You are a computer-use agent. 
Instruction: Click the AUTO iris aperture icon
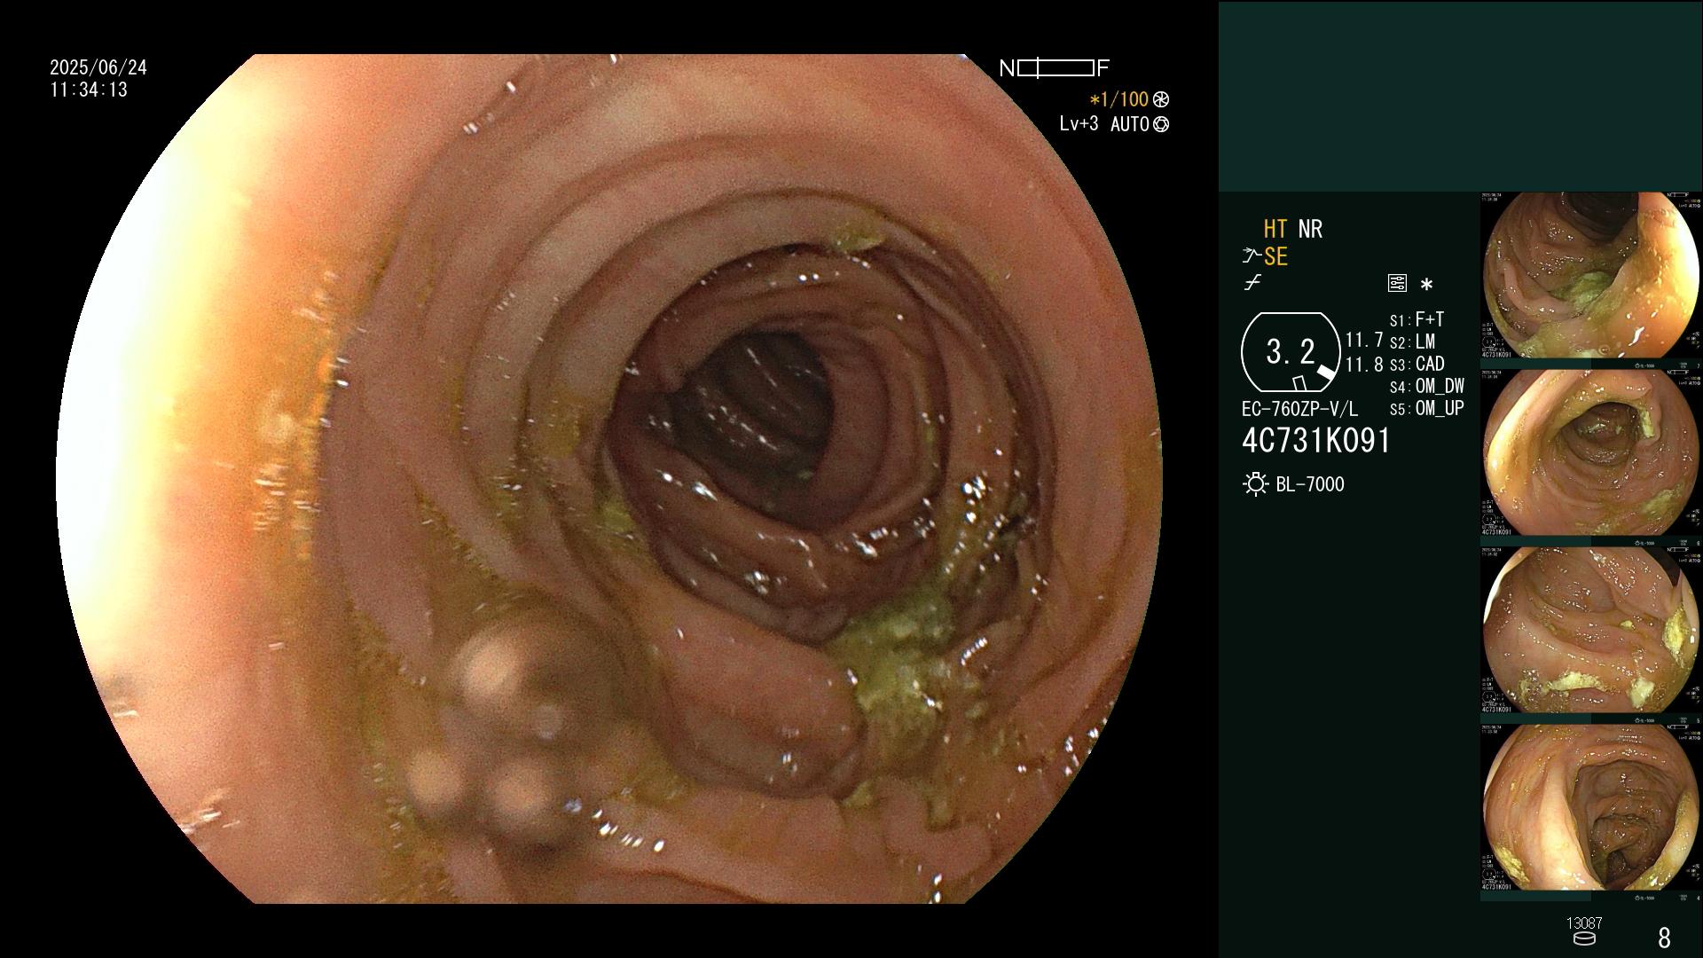[1160, 124]
